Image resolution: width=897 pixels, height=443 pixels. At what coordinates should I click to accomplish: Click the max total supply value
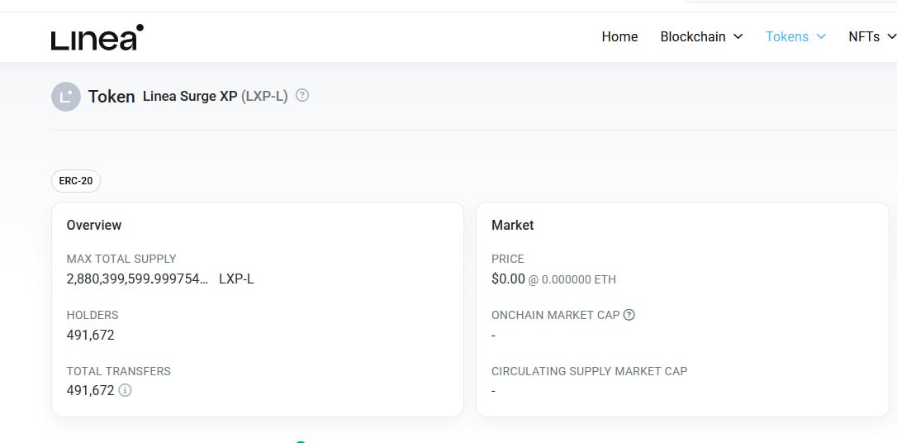coord(137,279)
